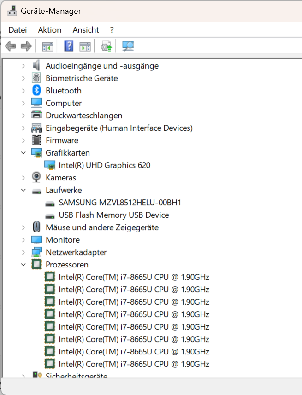
Task: Click the Bluetooth category icon
Action: [36, 90]
